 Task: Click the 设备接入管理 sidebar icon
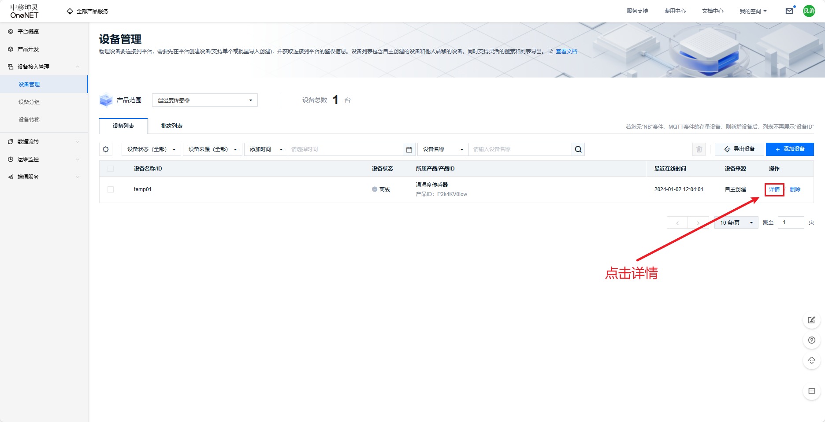click(x=11, y=67)
